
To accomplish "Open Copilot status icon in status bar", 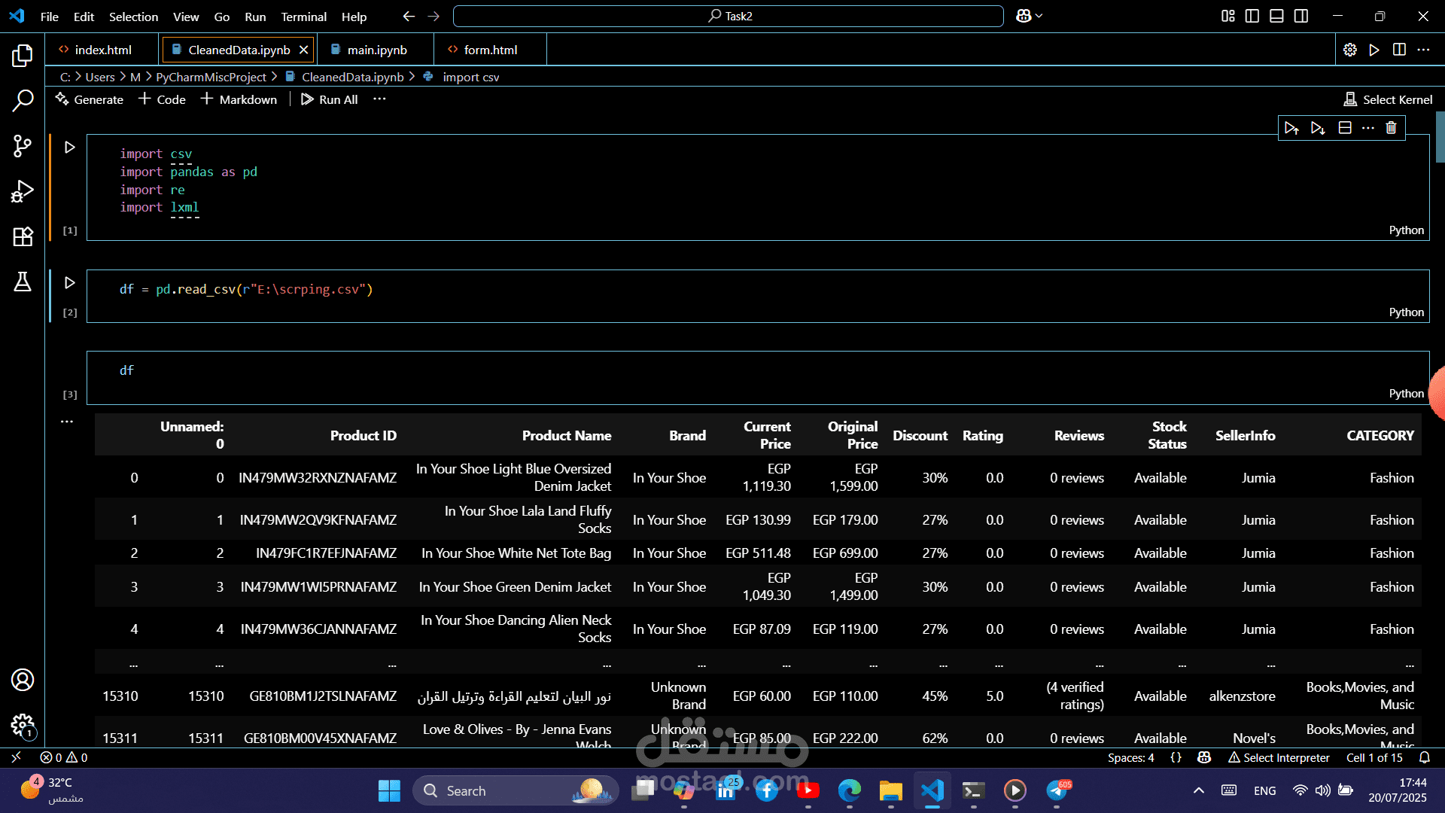I will 1204,757.
